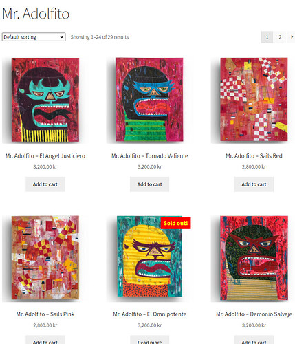Add Sails Red to cart

click(x=254, y=184)
